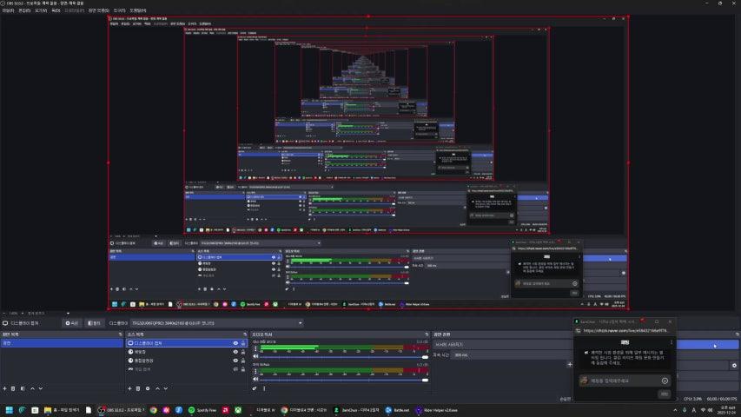The height and width of the screenshot is (417, 741).
Task: Show hidden system tray icons chevron
Action: point(675,410)
